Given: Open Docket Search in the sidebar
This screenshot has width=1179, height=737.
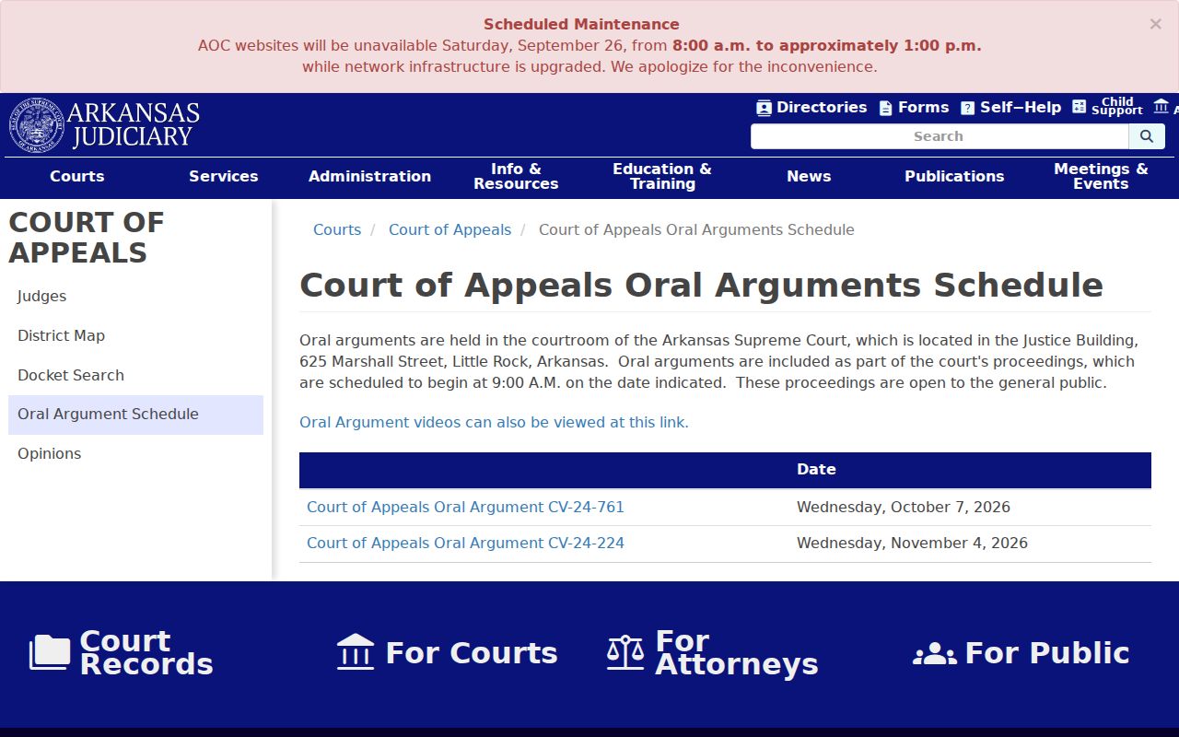Looking at the screenshot, I should pos(135,376).
